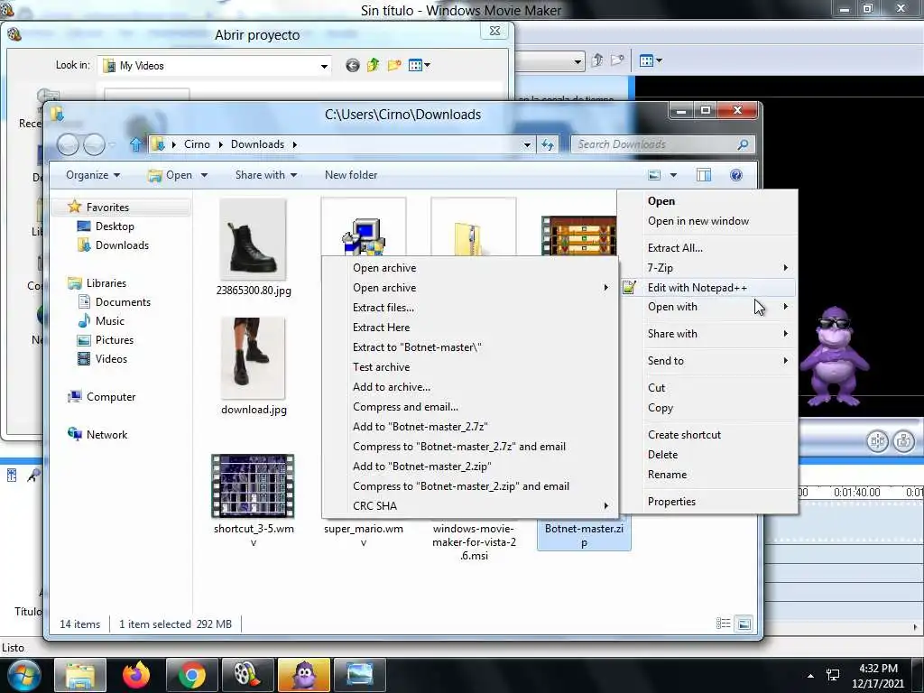Screen dimensions: 924x693
Task: Expand the Organize dropdown
Action: [93, 175]
